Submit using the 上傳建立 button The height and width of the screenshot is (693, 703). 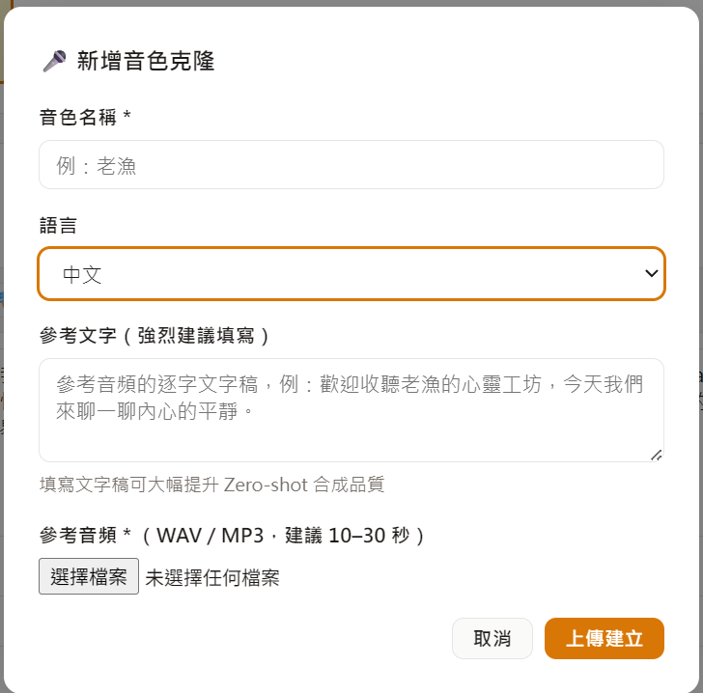[604, 639]
